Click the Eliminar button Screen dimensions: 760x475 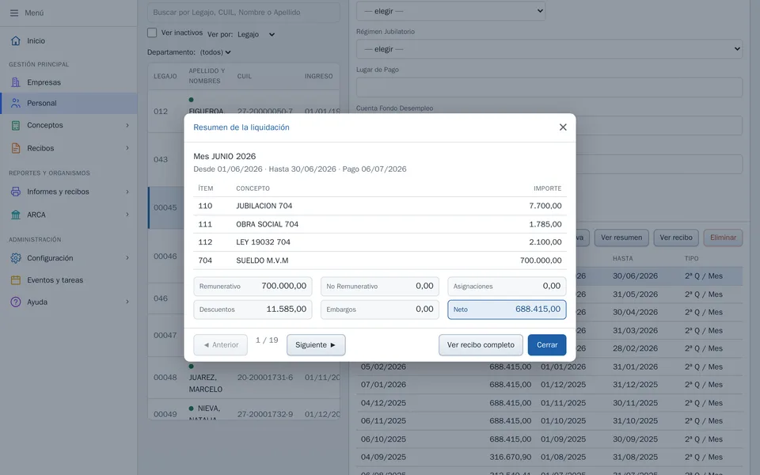[723, 237]
